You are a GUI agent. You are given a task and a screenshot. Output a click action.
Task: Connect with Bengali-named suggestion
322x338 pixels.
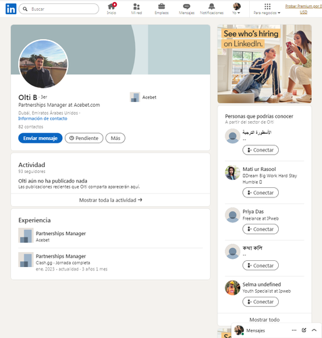tap(261, 266)
